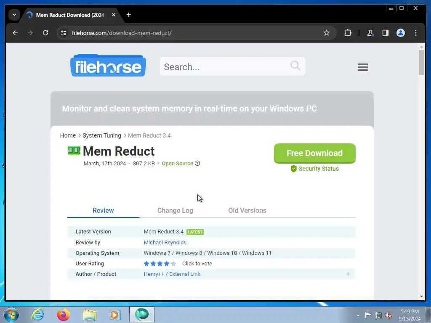The height and width of the screenshot is (323, 431).
Task: Click the March, 17th 2024 date text
Action: click(105, 164)
